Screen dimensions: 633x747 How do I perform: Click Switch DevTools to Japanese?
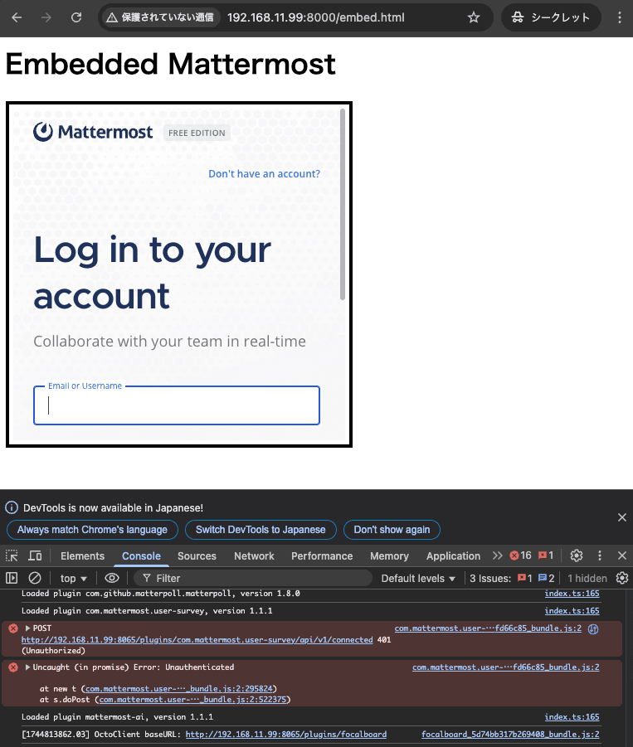point(261,530)
